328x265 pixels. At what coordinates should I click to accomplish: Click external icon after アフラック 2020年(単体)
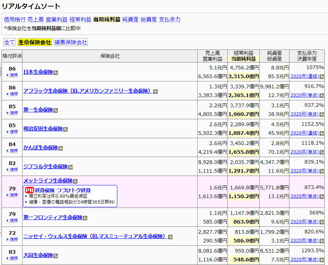point(322,96)
